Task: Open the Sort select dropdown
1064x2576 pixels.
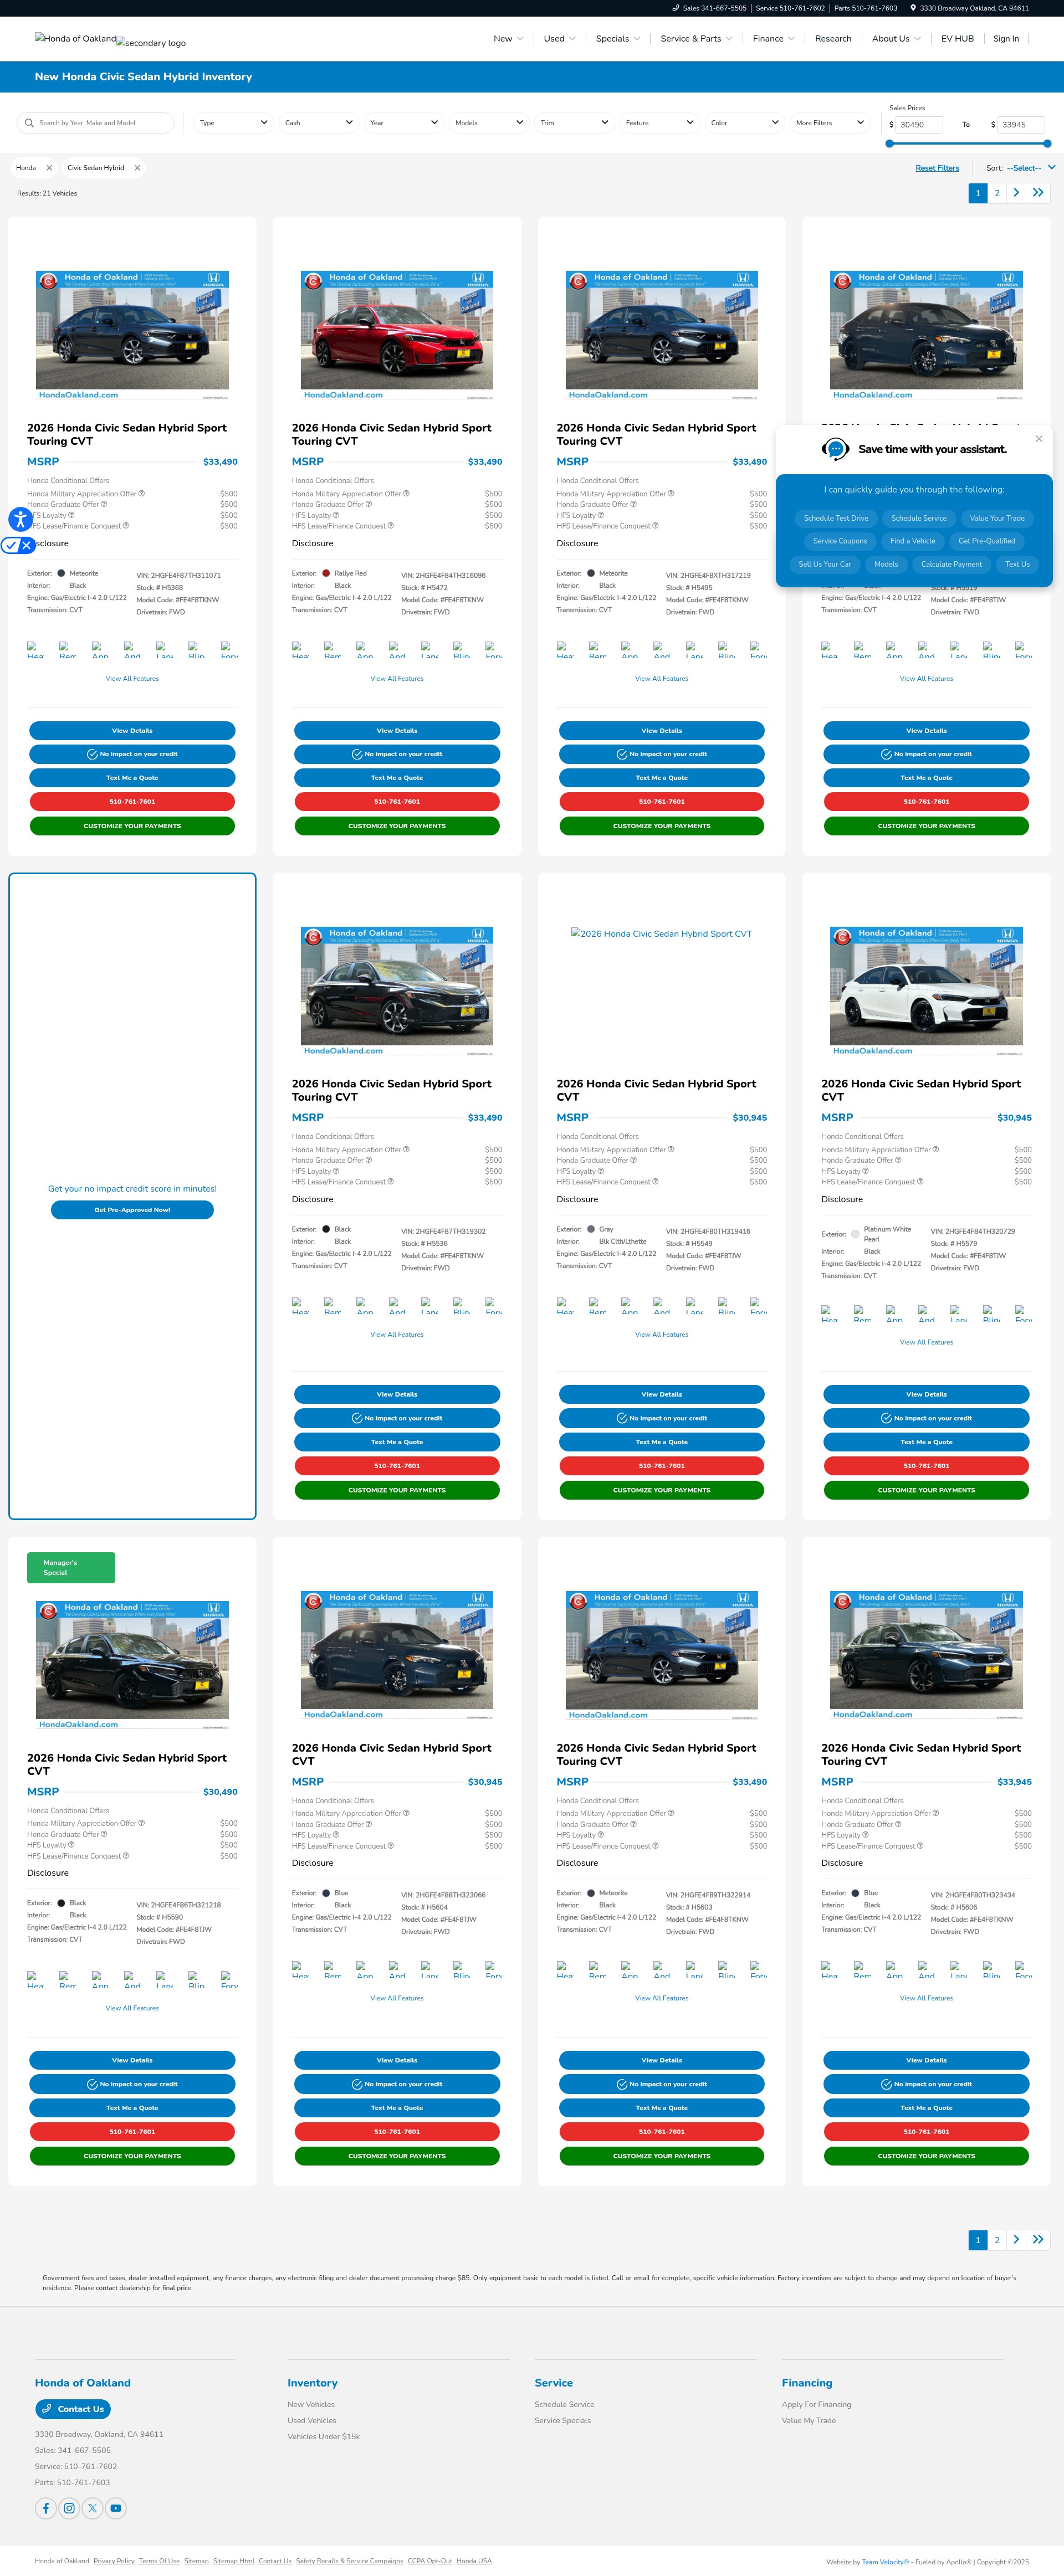Action: point(1031,168)
